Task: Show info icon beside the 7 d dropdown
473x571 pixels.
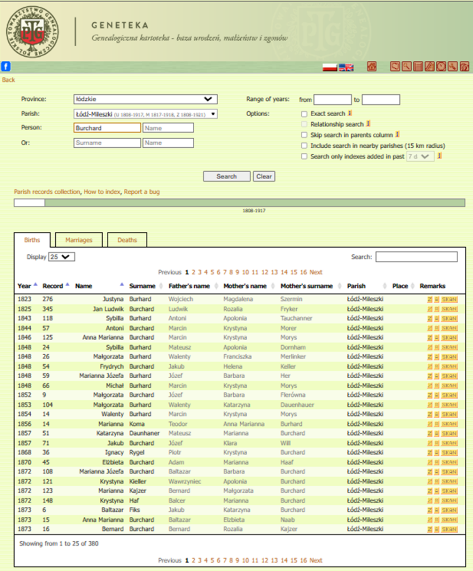Action: click(x=440, y=156)
